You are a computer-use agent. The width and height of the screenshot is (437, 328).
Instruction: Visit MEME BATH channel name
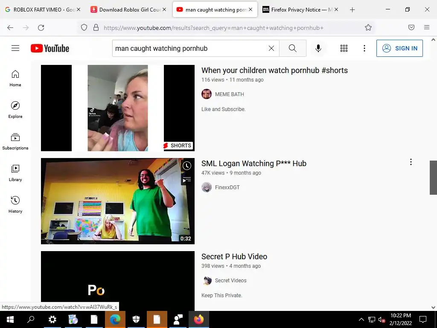point(229,94)
